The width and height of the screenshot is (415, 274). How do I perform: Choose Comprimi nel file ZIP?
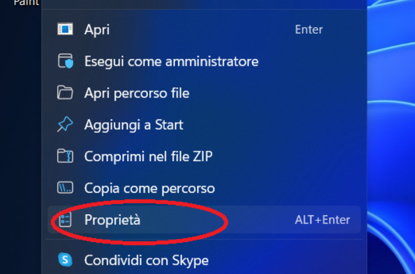(148, 157)
